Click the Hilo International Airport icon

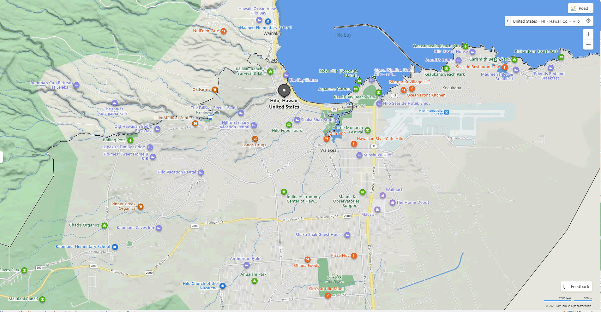point(446,112)
